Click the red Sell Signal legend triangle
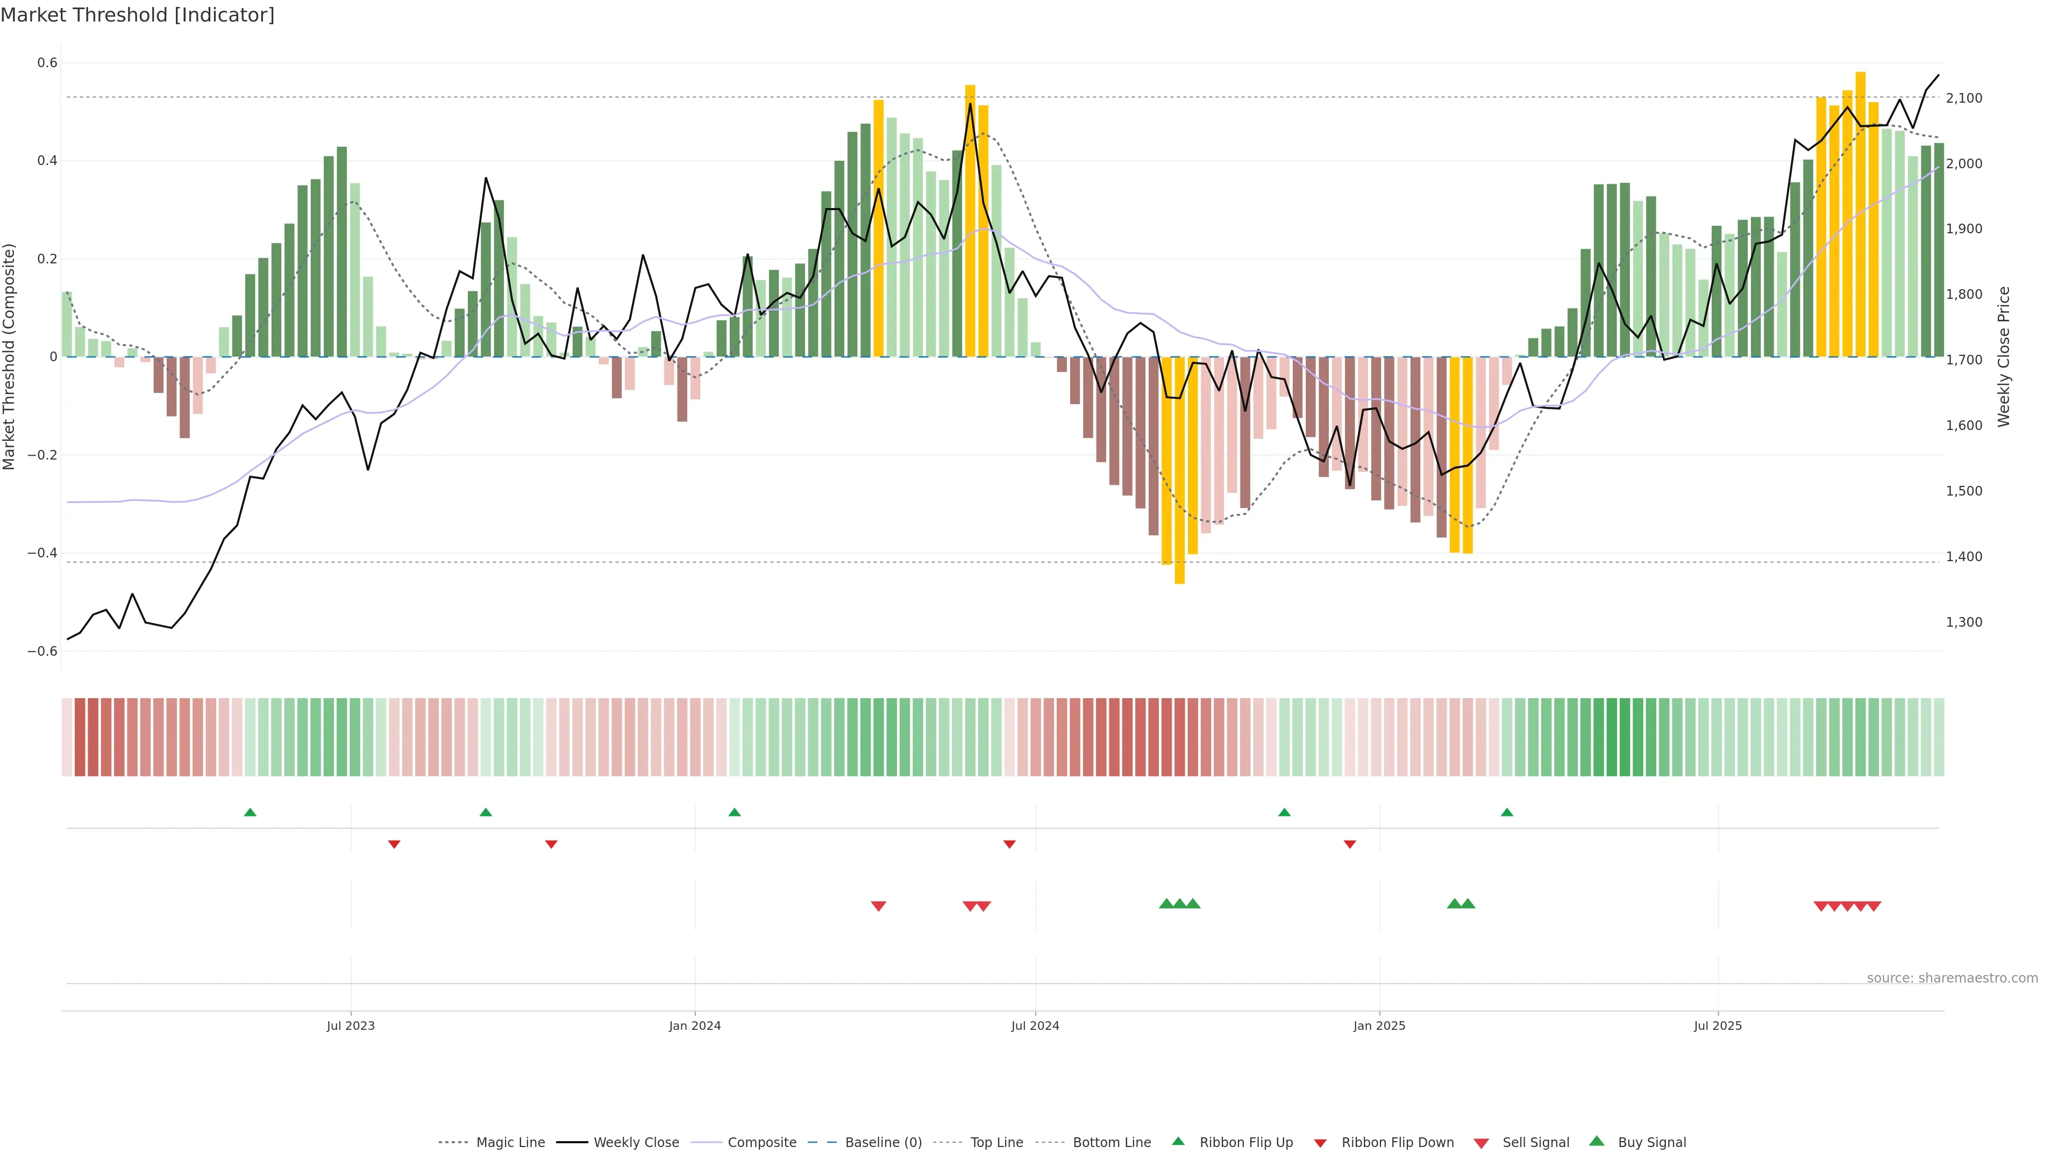The width and height of the screenshot is (2065, 1161). [x=1480, y=1143]
